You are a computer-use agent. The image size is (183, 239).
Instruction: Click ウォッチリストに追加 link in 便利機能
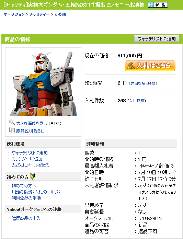pyautogui.click(x=30, y=153)
